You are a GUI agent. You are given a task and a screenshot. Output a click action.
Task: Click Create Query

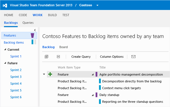(81, 57)
